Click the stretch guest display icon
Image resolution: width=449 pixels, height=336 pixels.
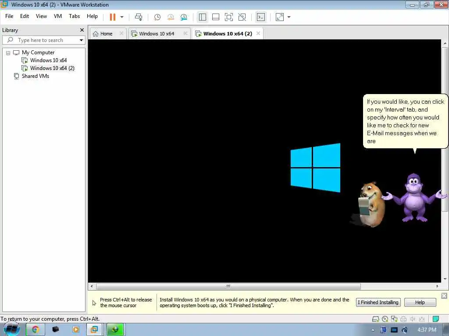pyautogui.click(x=280, y=17)
